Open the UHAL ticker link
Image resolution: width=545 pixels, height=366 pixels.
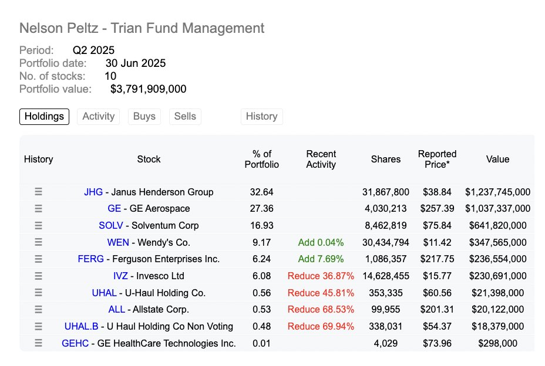click(x=105, y=293)
